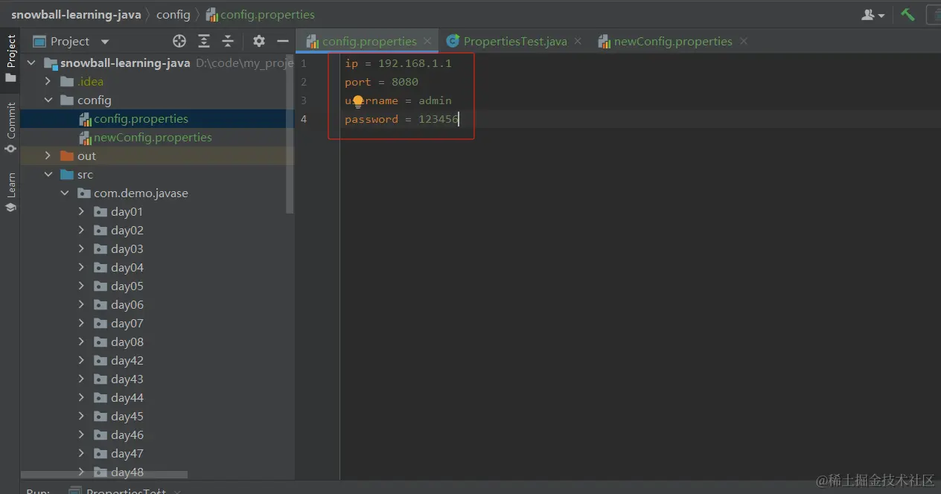Click the blue src folder icon
The width and height of the screenshot is (941, 494).
[67, 175]
